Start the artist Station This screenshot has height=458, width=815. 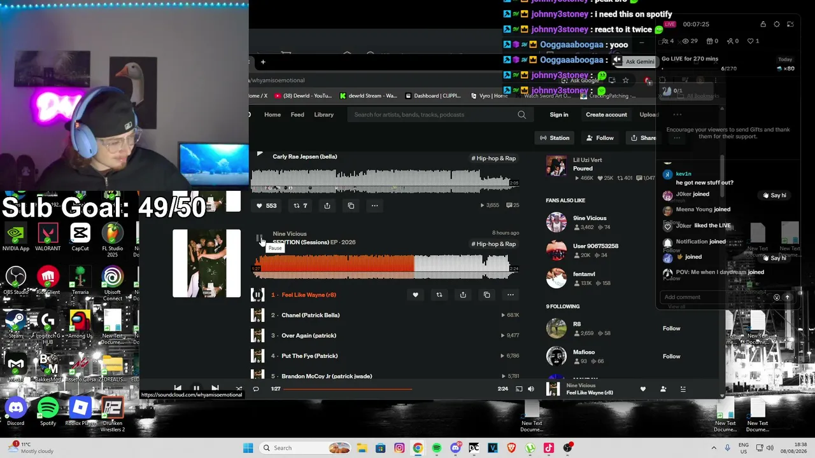pos(555,138)
